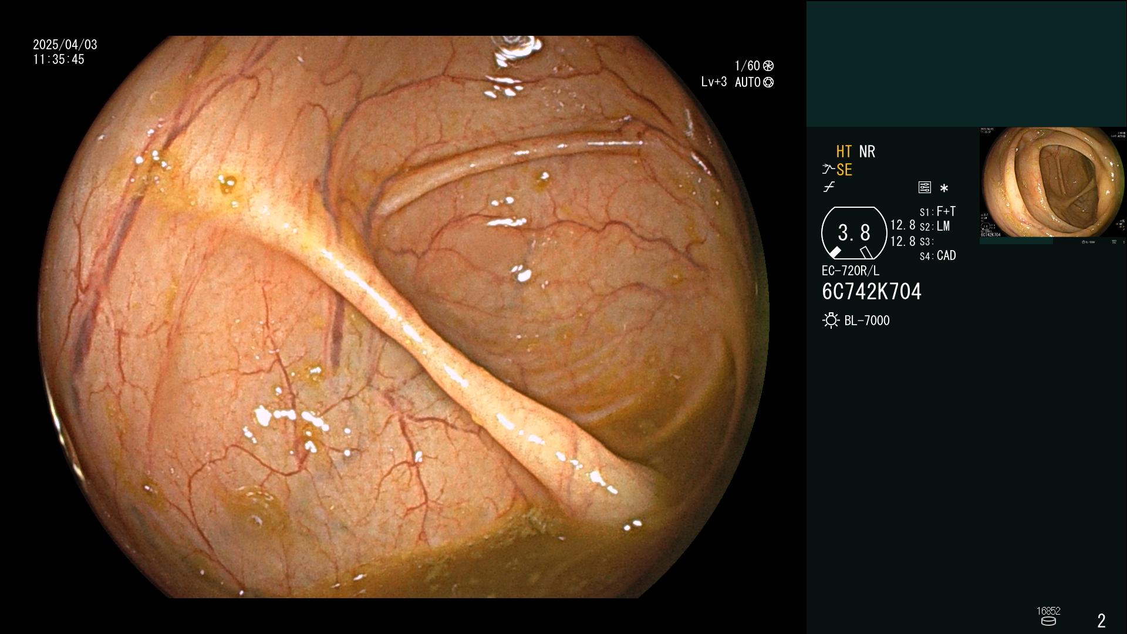The width and height of the screenshot is (1127, 634).
Task: Select the SE enhancement label
Action: 844,170
